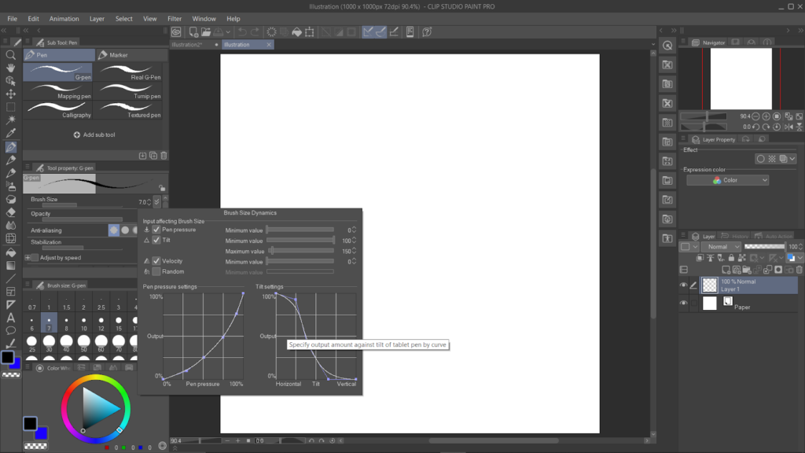
Task: Click zoom out icon in Navigator panel
Action: 755,116
